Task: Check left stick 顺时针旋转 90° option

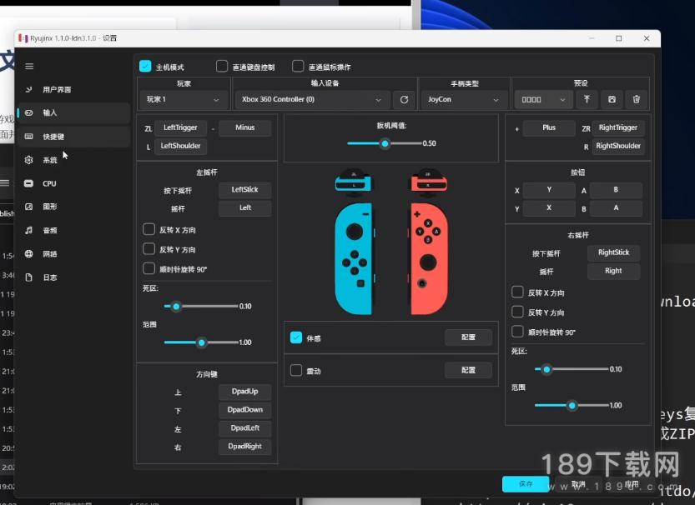Action: [x=149, y=268]
